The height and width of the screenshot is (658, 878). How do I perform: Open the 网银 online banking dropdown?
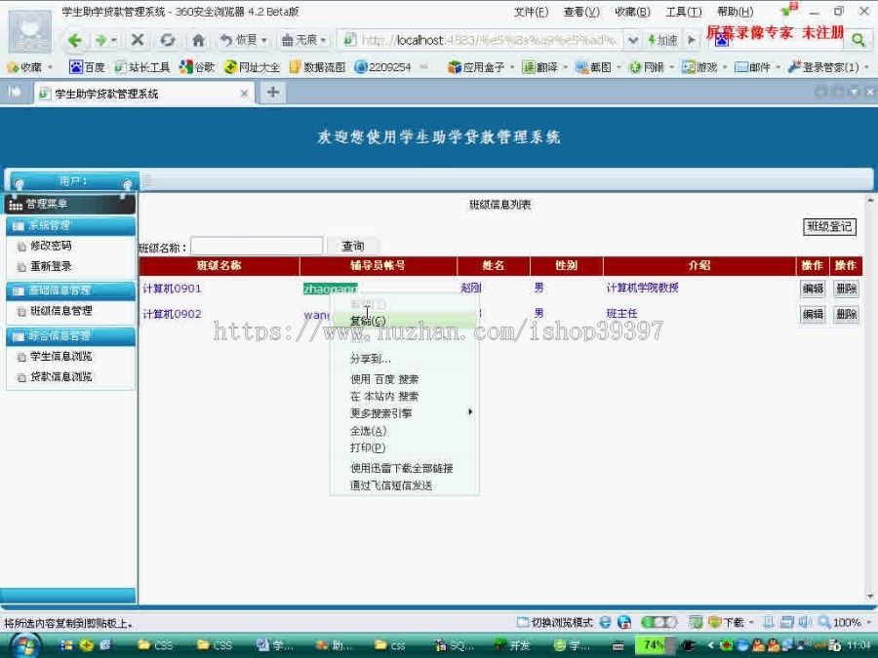(x=652, y=67)
